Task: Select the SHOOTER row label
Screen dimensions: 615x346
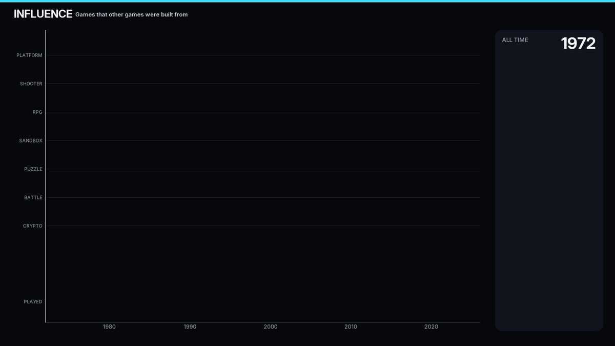Action: point(31,84)
